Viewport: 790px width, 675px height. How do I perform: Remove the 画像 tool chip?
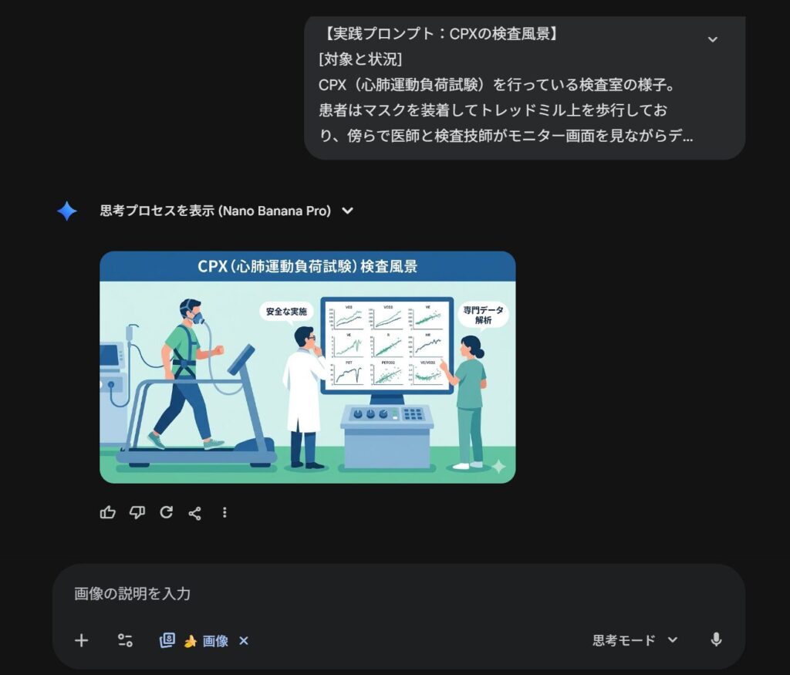click(244, 641)
